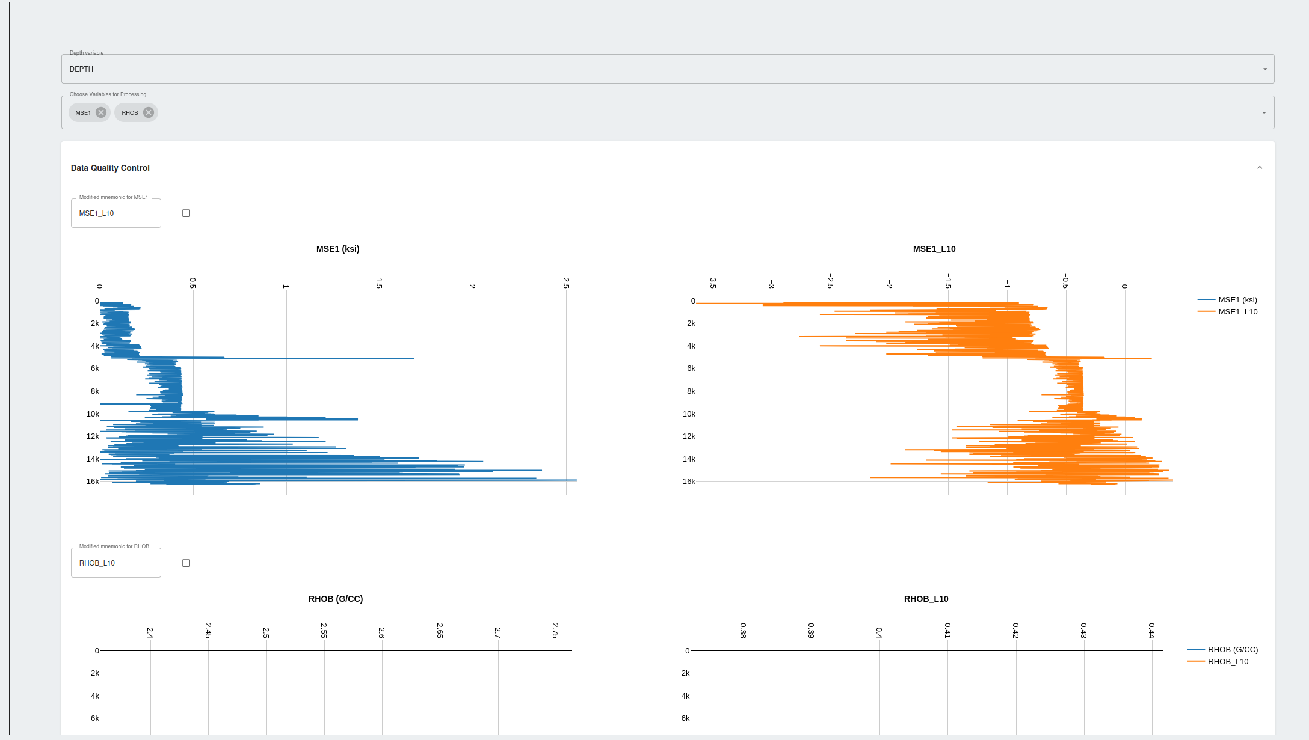The image size is (1309, 740).
Task: Collapse the Data Quality Control panel
Action: tap(1260, 168)
